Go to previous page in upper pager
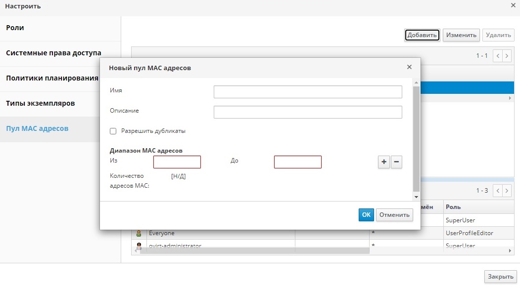Image resolution: width=520 pixels, height=286 pixels. pos(497,55)
